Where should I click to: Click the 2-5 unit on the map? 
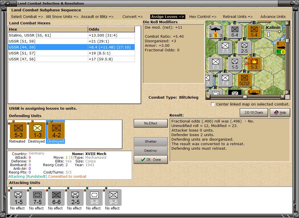[x=244, y=48]
